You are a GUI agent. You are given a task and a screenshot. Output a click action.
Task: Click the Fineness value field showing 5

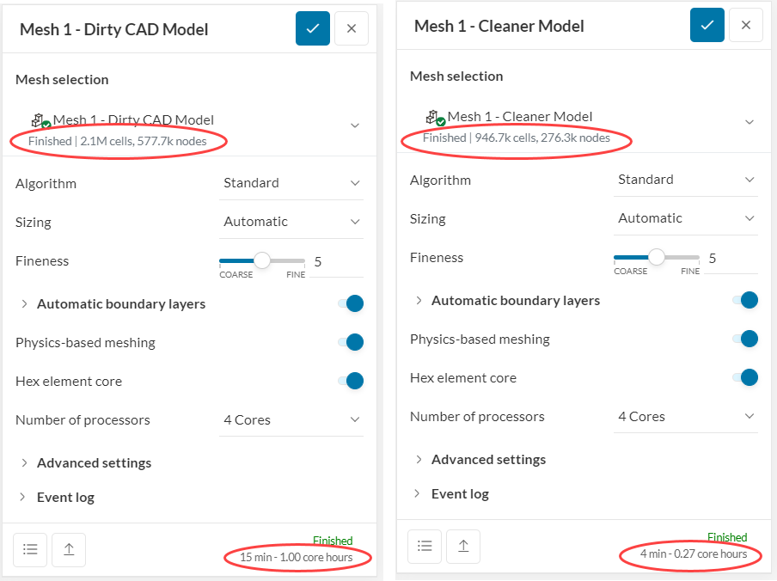coord(318,262)
